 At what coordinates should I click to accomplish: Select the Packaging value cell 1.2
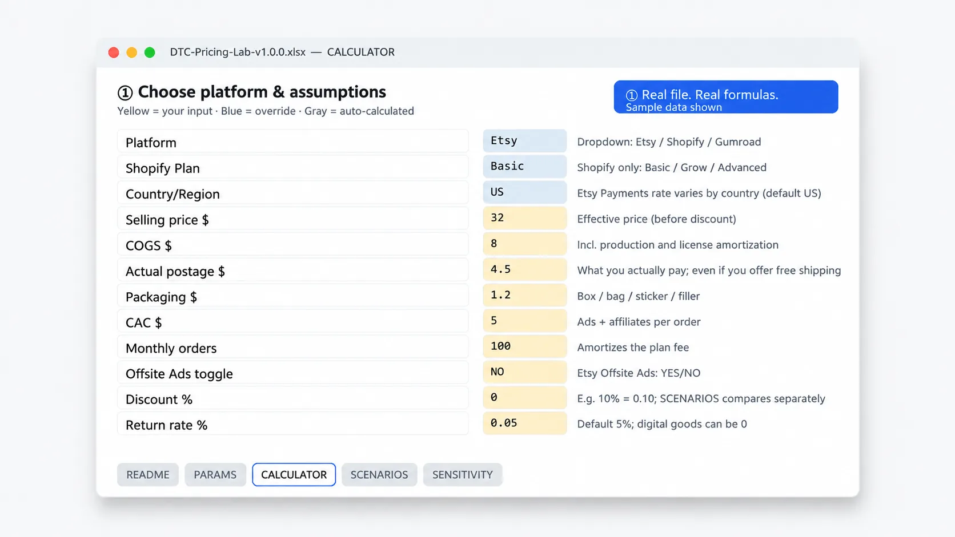coord(524,295)
